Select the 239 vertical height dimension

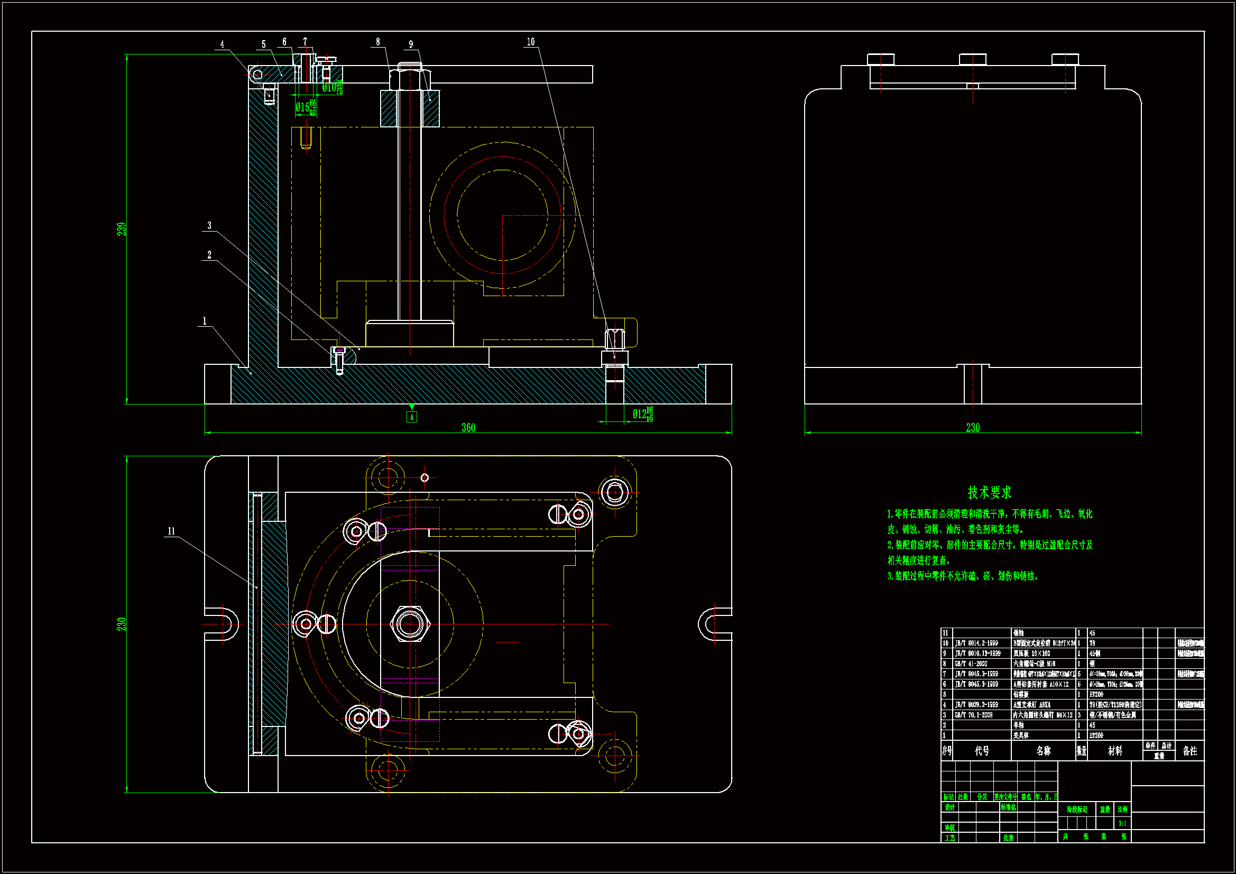pos(122,229)
